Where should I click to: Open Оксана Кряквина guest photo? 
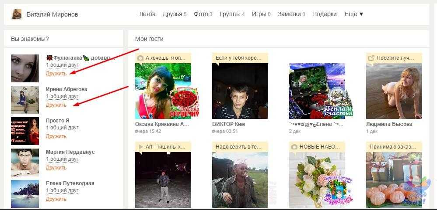point(163,91)
